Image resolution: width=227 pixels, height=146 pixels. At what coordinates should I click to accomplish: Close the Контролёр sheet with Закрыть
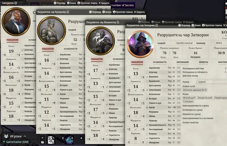tap(139, 12)
